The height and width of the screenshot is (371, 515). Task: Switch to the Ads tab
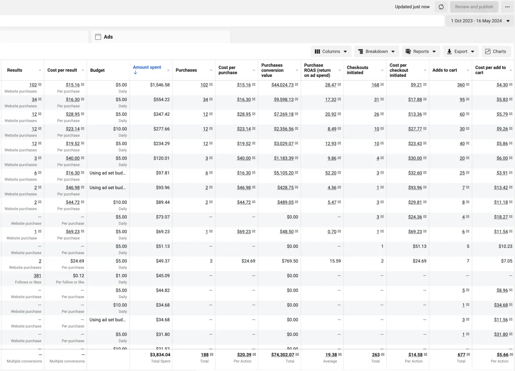tap(161, 37)
